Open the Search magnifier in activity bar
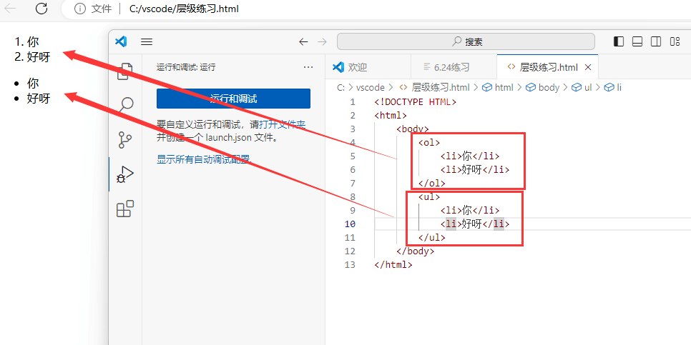Screen dimensions: 691x345 124,106
